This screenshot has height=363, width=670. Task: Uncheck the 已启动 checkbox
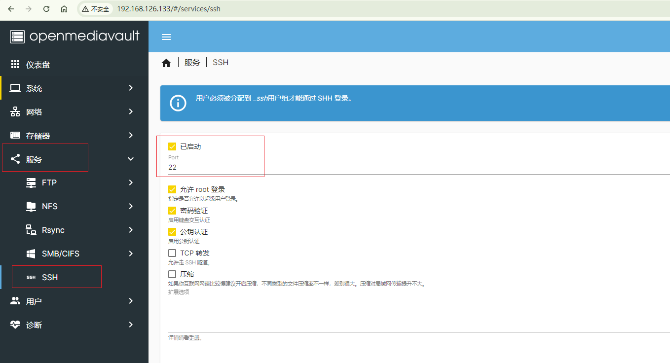point(172,146)
